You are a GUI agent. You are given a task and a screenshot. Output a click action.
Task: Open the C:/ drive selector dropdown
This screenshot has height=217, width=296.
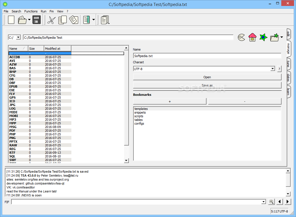click(x=18, y=37)
